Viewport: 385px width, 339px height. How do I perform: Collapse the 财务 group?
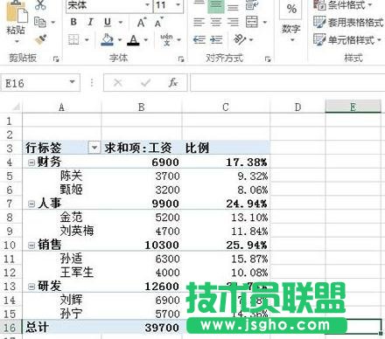tap(31, 163)
